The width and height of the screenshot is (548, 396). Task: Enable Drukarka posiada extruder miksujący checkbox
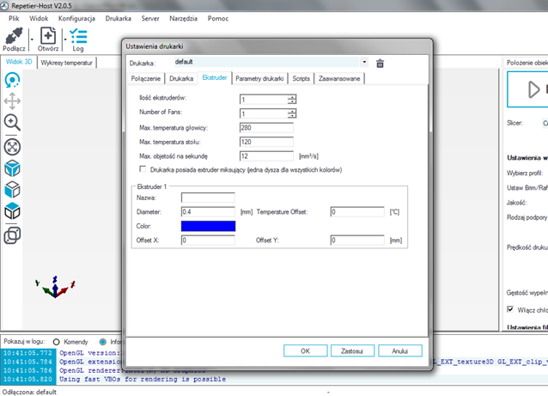(x=143, y=169)
